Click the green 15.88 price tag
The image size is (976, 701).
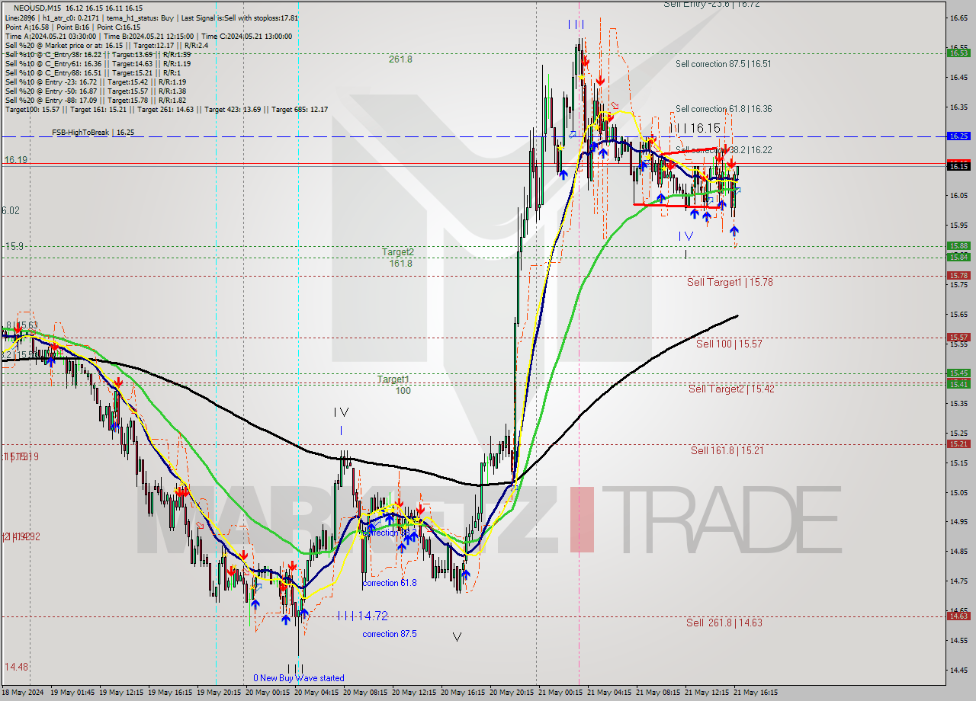958,245
